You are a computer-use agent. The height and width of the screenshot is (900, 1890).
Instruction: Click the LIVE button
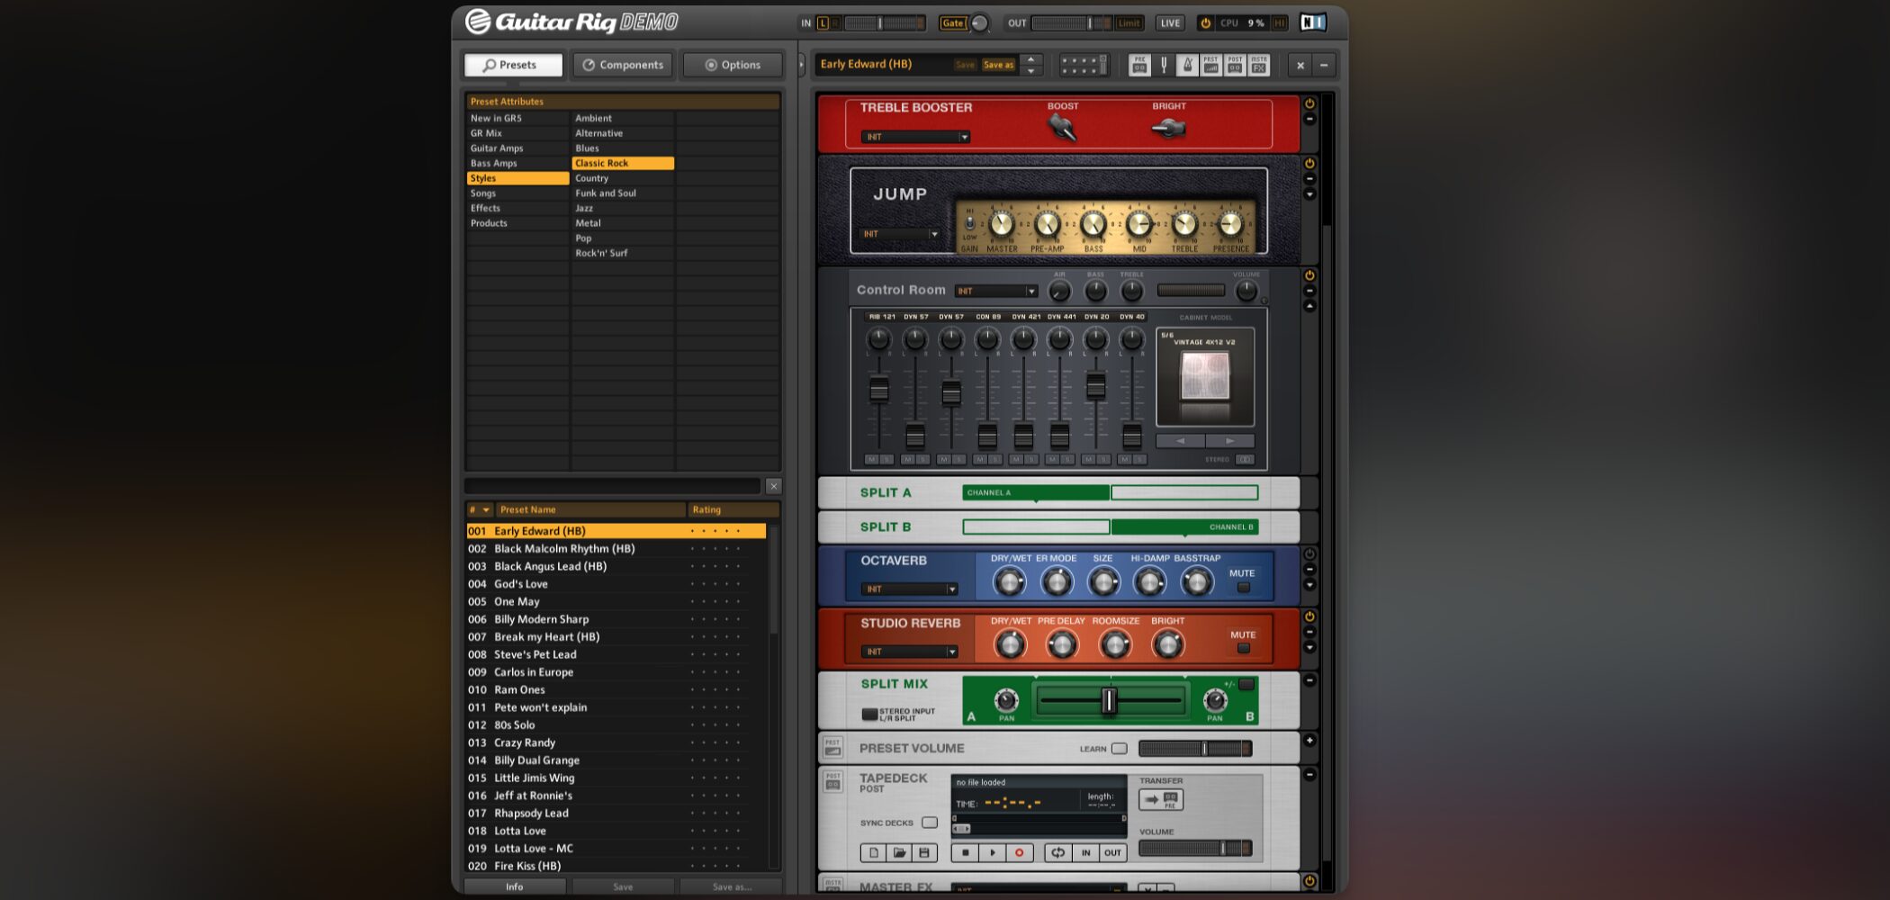point(1170,23)
